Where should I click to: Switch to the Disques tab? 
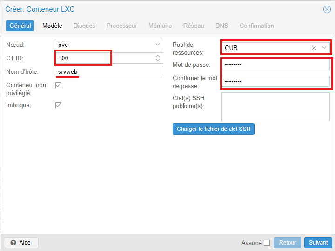(84, 26)
